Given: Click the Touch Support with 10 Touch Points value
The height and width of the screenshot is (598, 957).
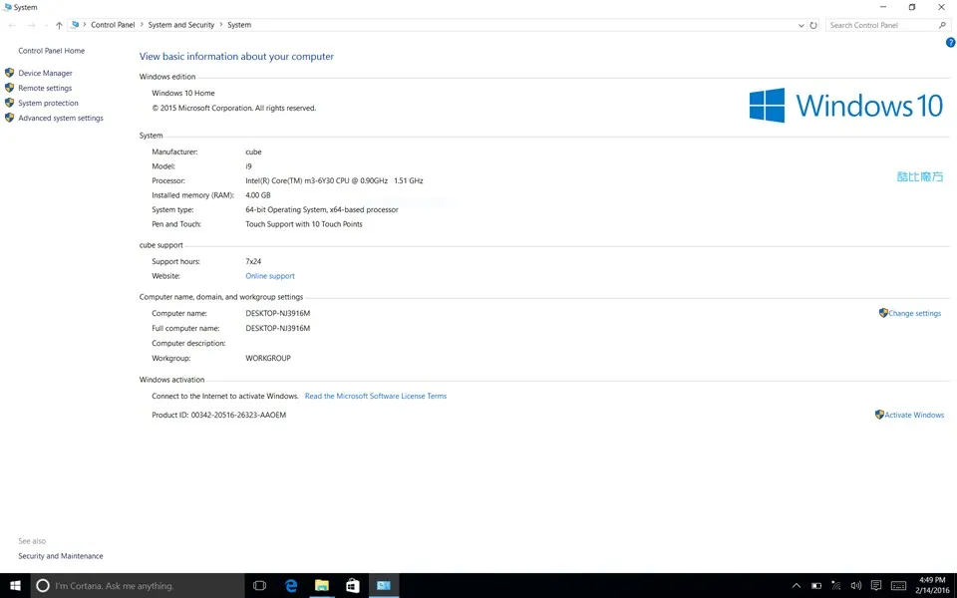Looking at the screenshot, I should pyautogui.click(x=304, y=224).
